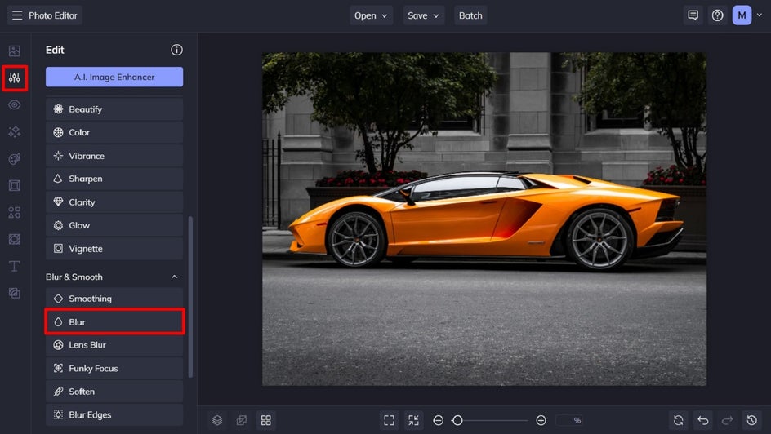Open the Image Manager sidebar icon
The width and height of the screenshot is (771, 434).
tap(15, 51)
